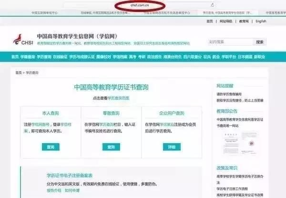Open the 学职平台 navigation item
This screenshot has height=198, width=286.
point(228,57)
